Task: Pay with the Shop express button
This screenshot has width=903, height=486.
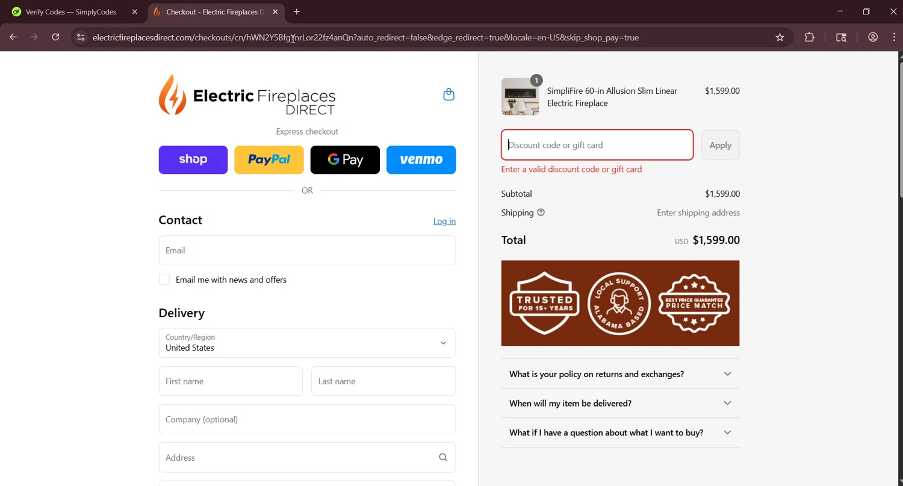Action: pyautogui.click(x=193, y=160)
